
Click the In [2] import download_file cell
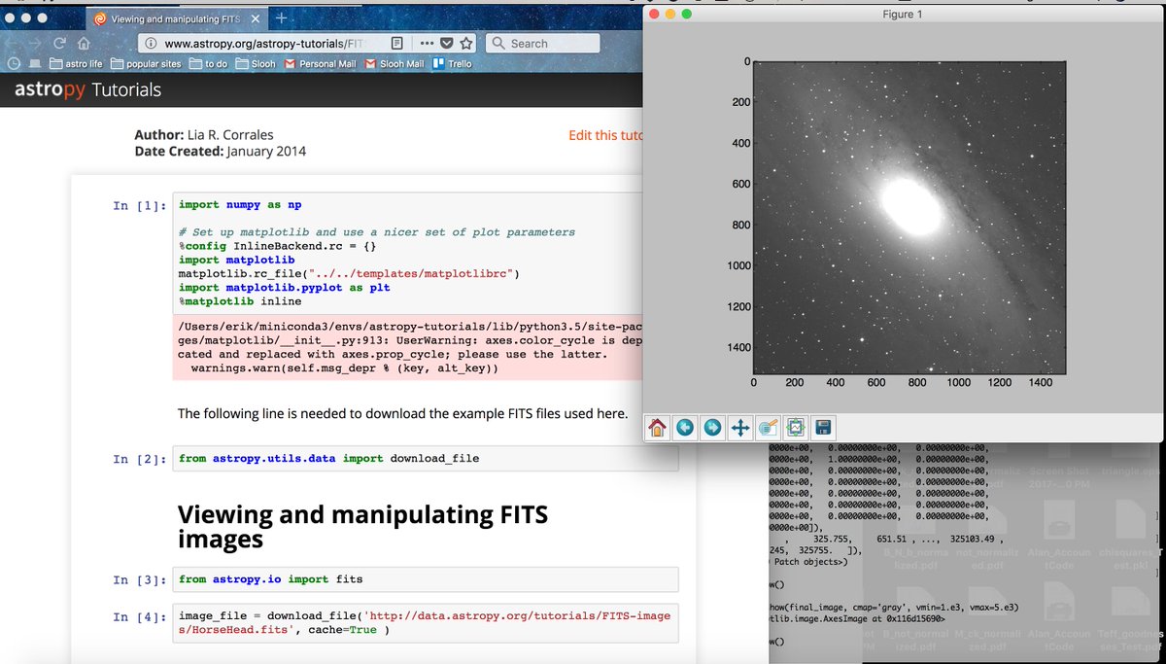[x=425, y=459]
